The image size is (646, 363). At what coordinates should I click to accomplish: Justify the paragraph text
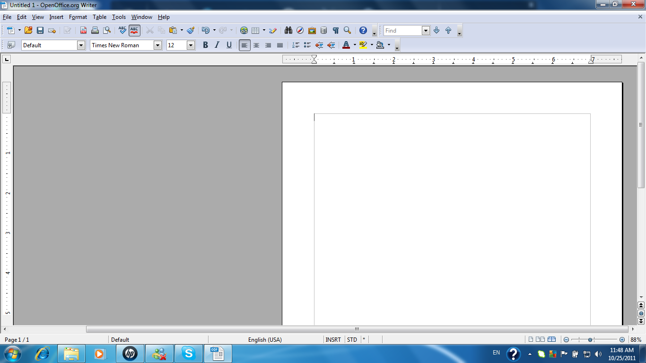point(280,45)
